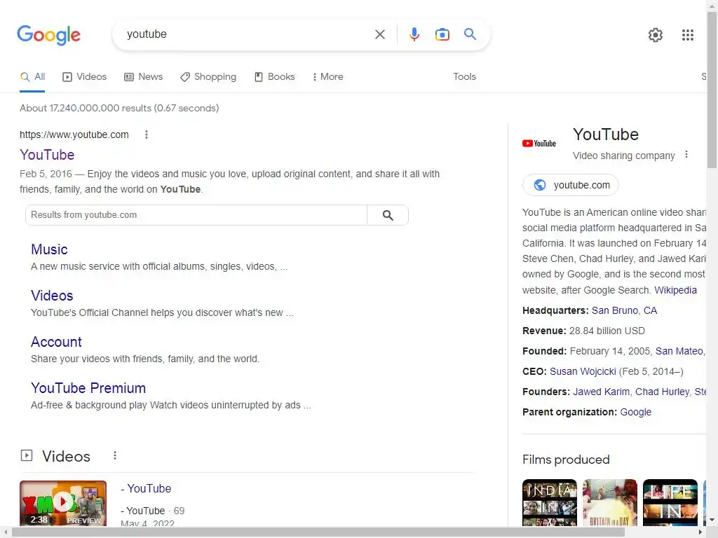Open the YouTube Premium sitelink
Viewport: 718px width, 538px height.
click(88, 388)
